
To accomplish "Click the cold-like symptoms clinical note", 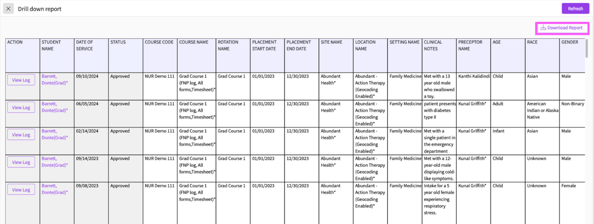I will coord(439,168).
